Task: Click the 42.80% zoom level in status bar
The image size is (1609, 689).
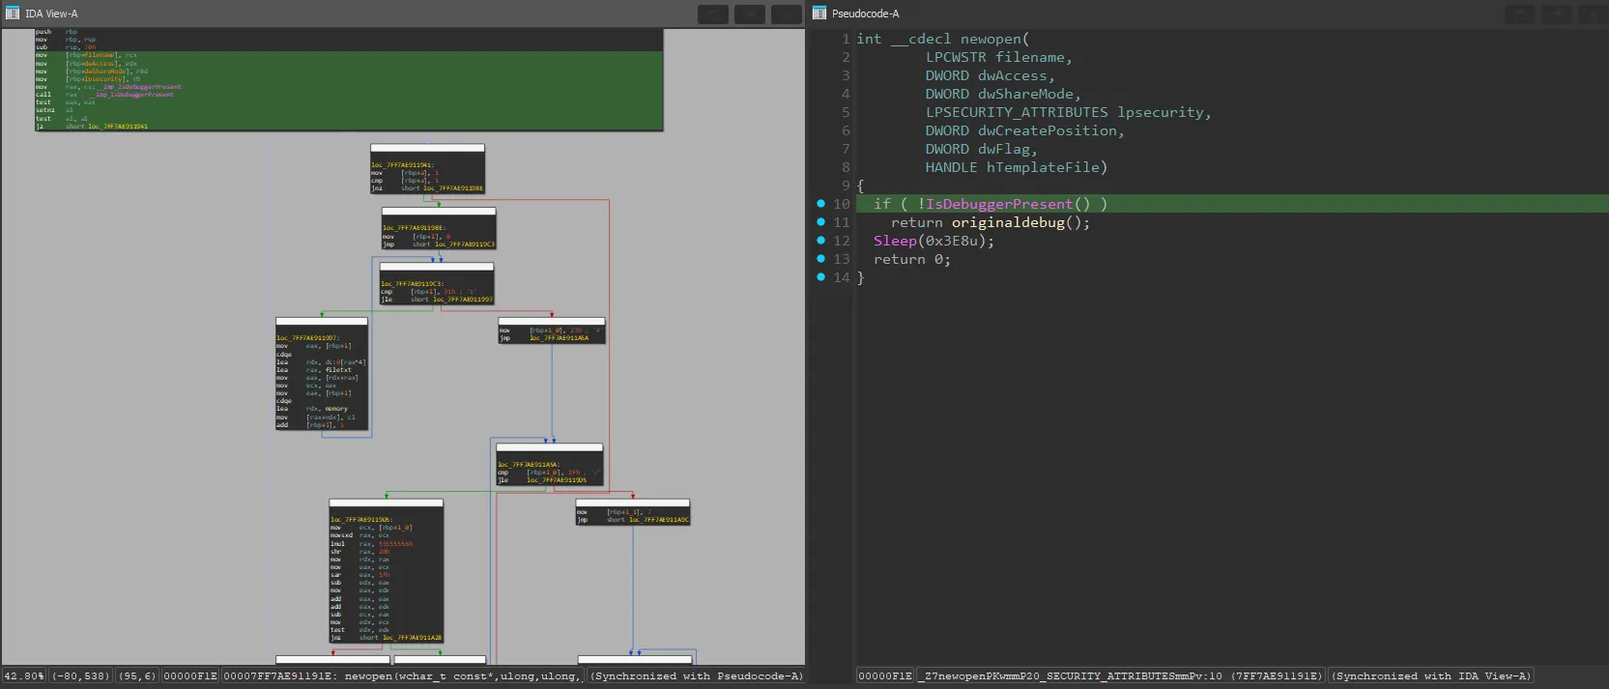Action: click(24, 675)
